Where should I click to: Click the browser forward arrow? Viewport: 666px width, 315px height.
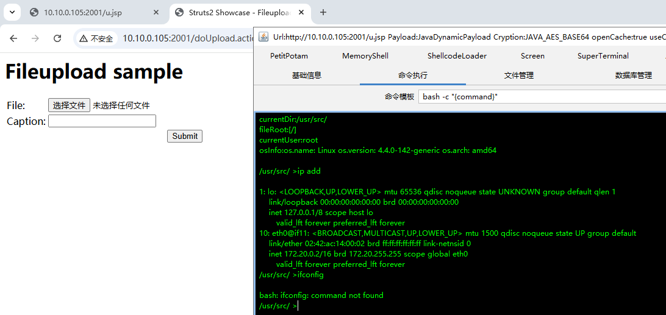[35, 38]
